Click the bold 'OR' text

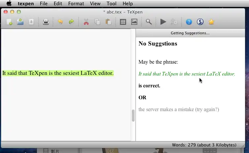pos(142,98)
